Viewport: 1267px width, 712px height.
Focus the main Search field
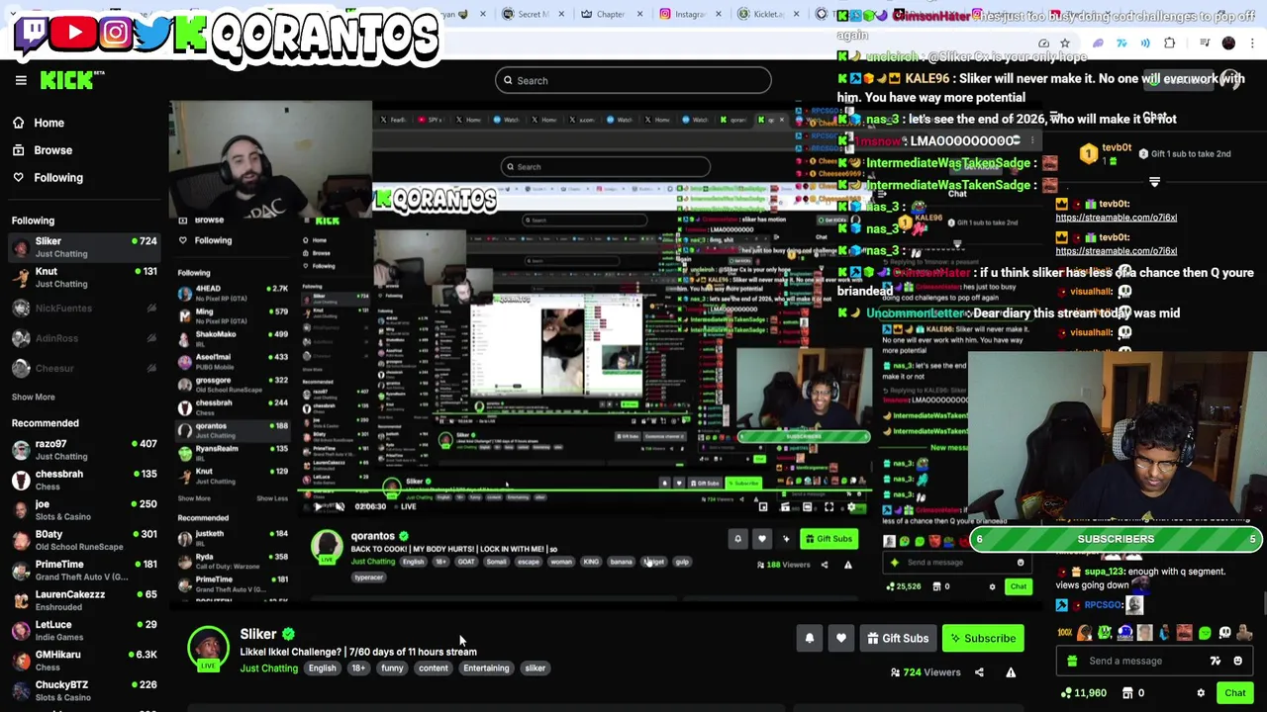point(633,80)
